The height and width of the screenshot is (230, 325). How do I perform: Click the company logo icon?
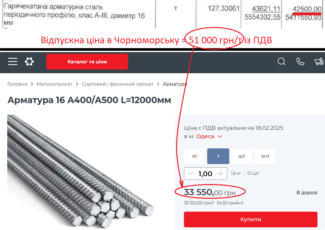pyautogui.click(x=29, y=61)
